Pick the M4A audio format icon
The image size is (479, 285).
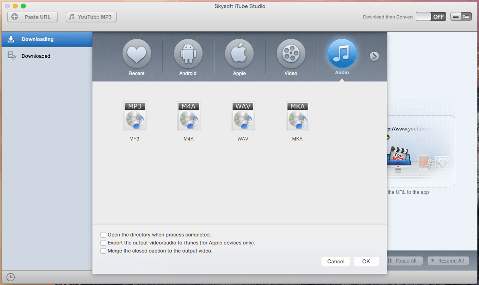pos(188,116)
